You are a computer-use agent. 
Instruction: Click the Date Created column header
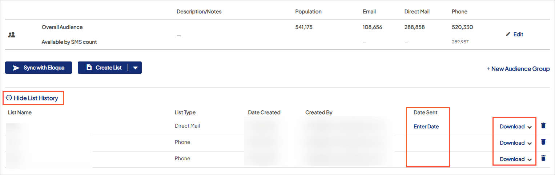[x=264, y=112]
